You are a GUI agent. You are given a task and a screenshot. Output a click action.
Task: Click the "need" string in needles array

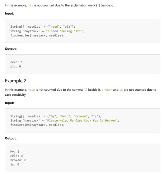coord(54,27)
